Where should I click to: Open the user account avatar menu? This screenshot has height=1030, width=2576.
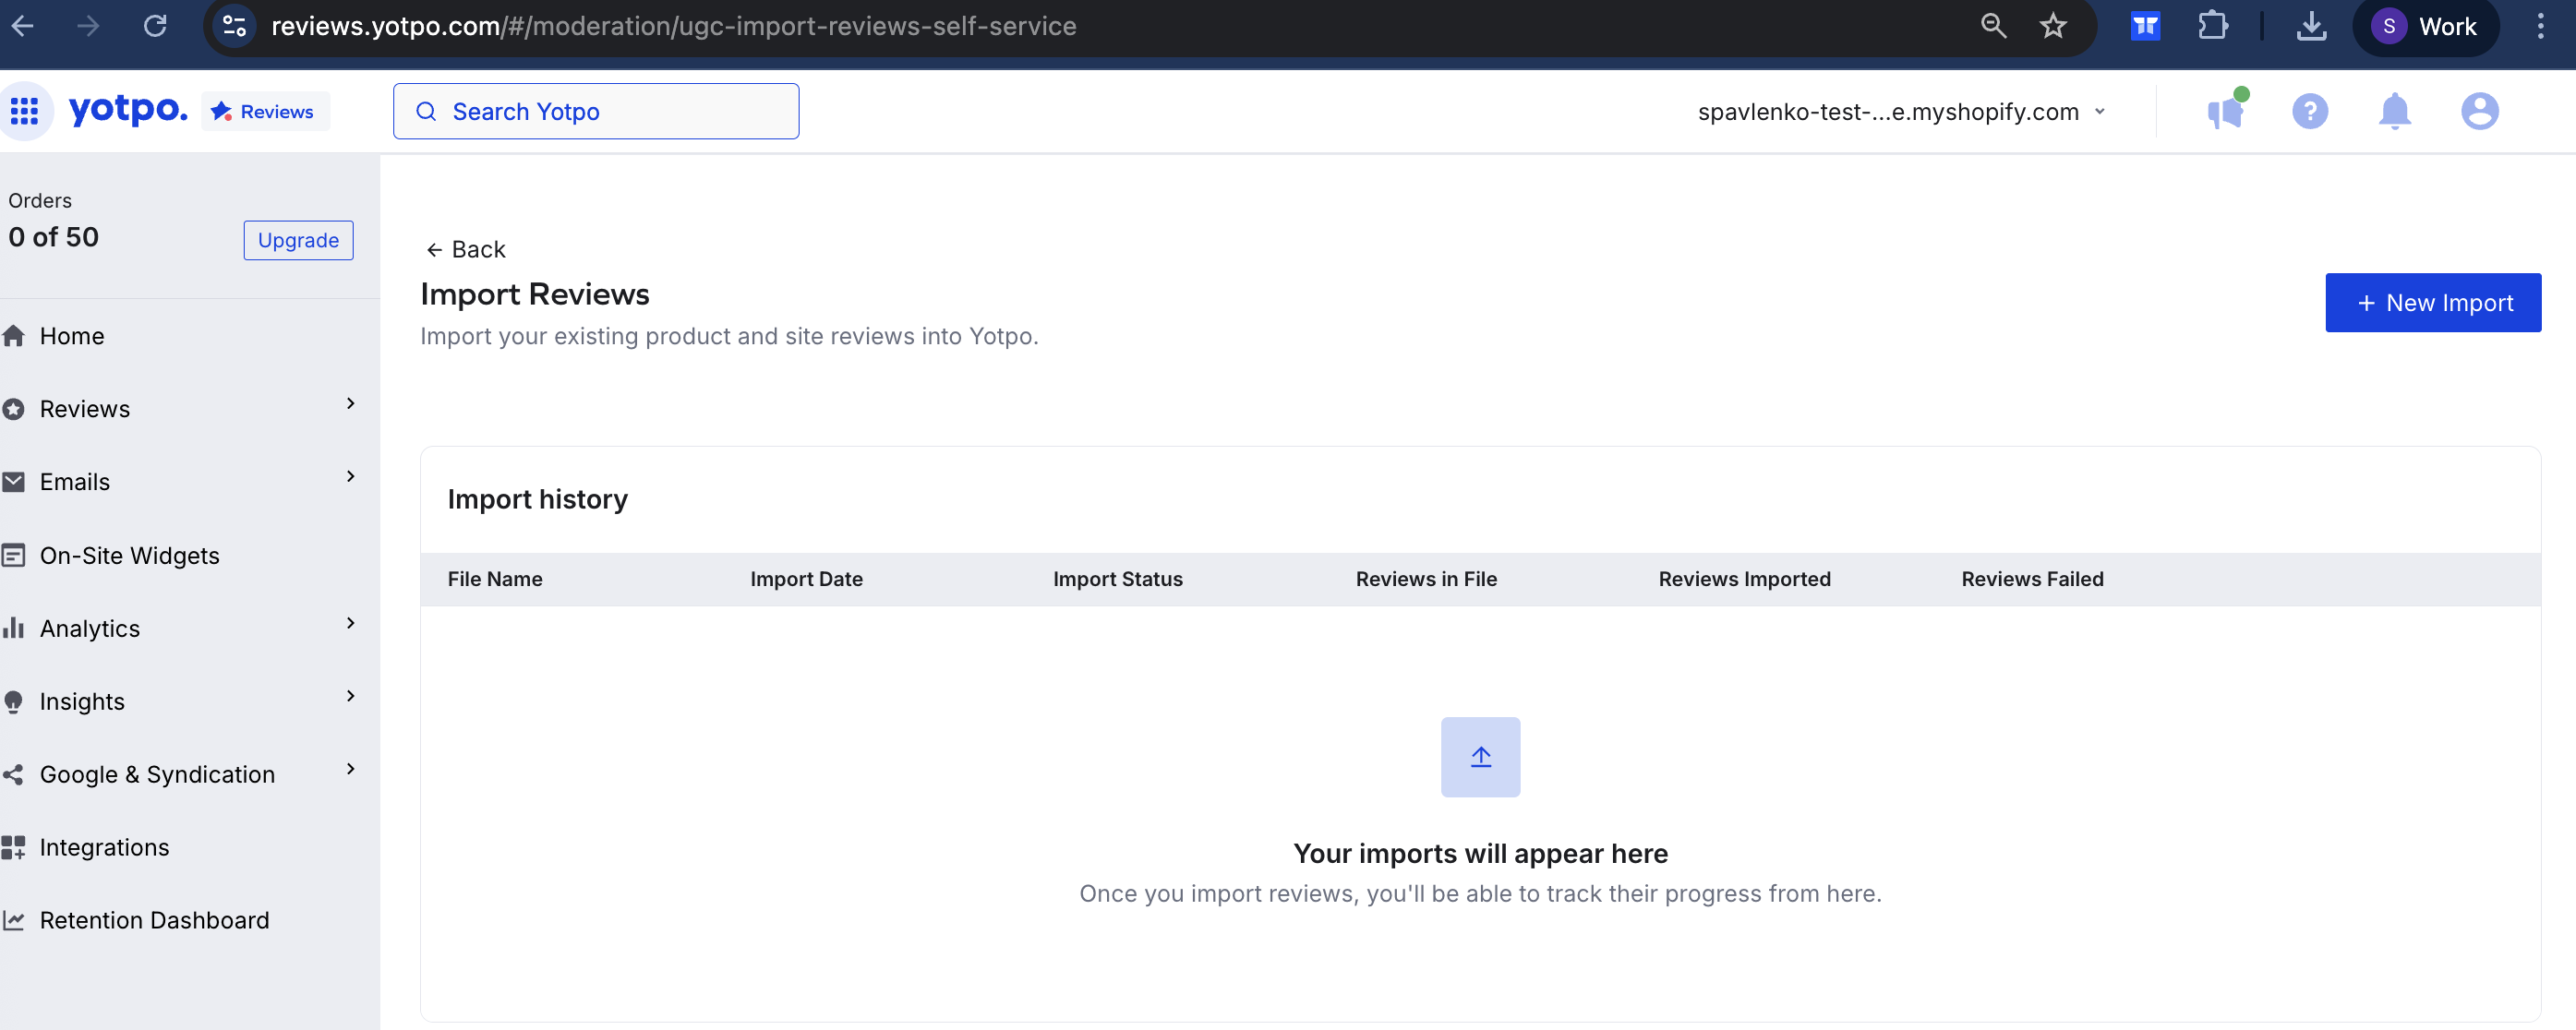click(x=2480, y=111)
